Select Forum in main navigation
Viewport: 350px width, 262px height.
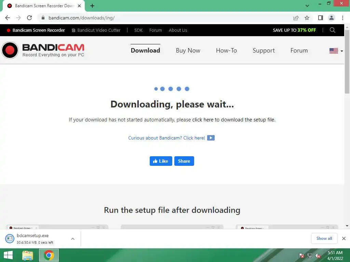point(299,50)
